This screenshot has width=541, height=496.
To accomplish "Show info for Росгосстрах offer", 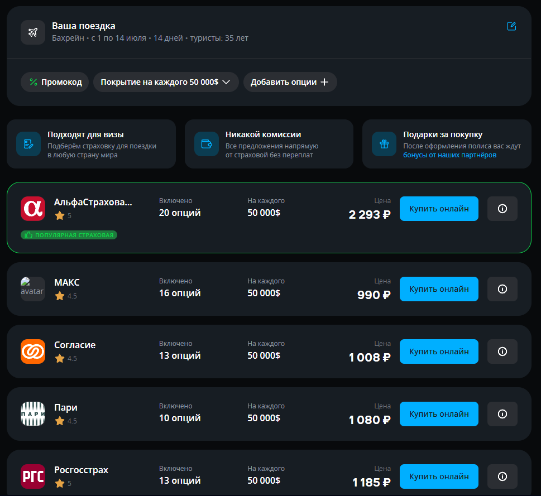I will point(502,476).
